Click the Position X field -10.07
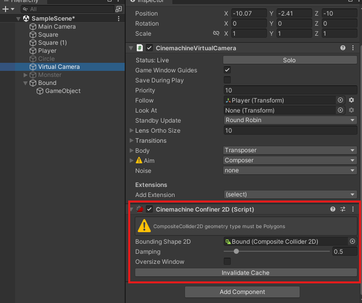 pos(249,14)
